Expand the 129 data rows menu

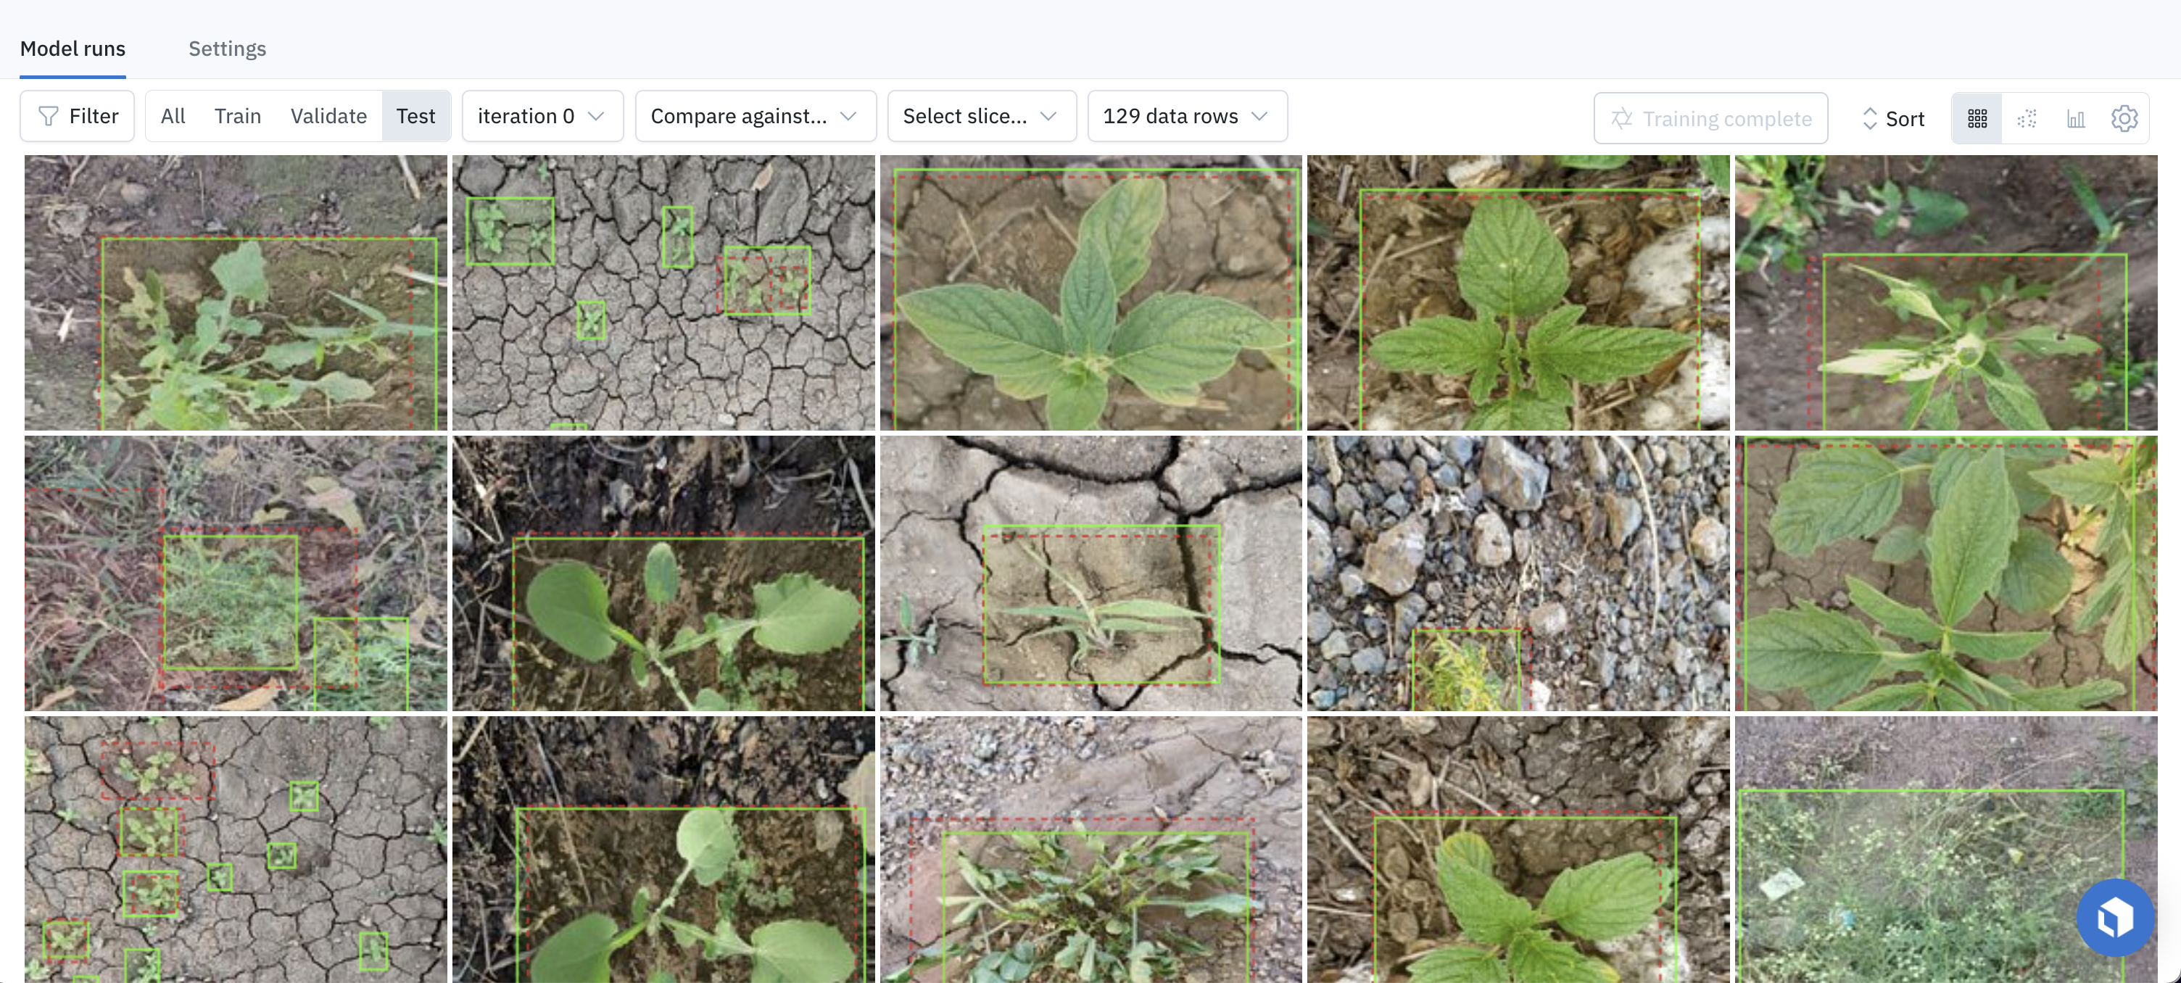click(x=1186, y=116)
